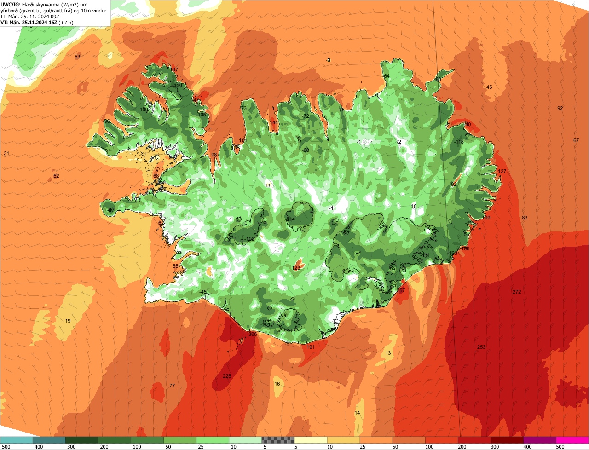Select the checkered -5 to 5 legend swatch
The height and width of the screenshot is (450, 589).
click(278, 440)
